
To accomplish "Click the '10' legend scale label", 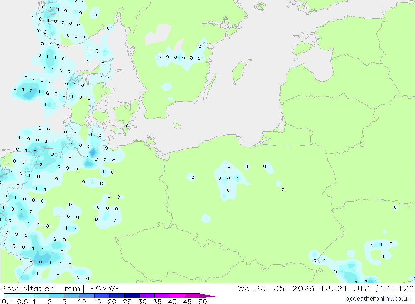I will [82, 302].
